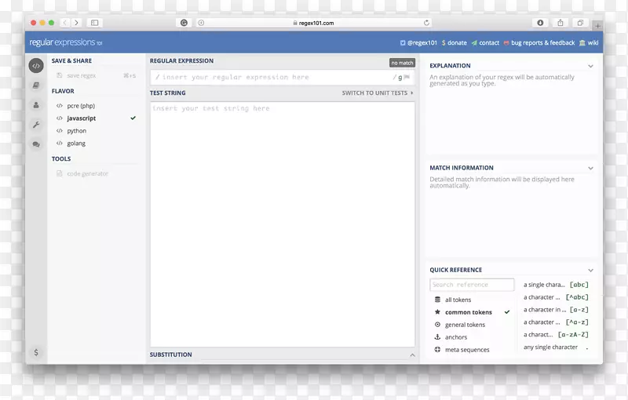Screen dimensions: 628x400
Task: Focus the quick reference search box
Action: (x=472, y=285)
